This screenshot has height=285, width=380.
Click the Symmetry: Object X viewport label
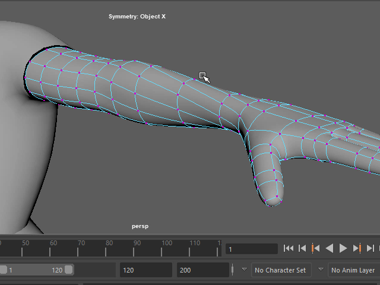point(137,17)
